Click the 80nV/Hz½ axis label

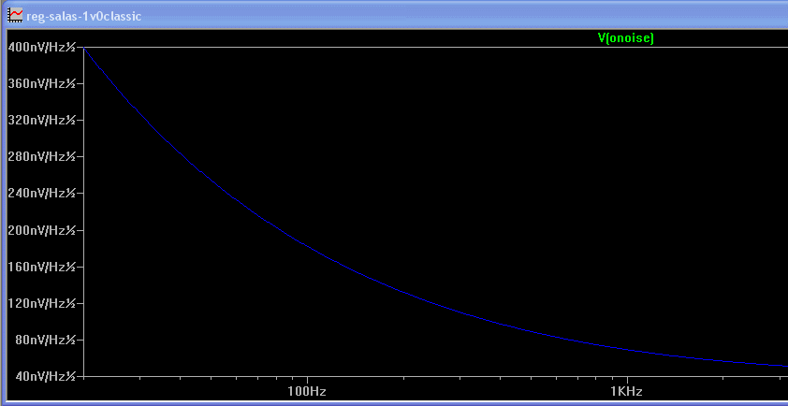(x=45, y=340)
